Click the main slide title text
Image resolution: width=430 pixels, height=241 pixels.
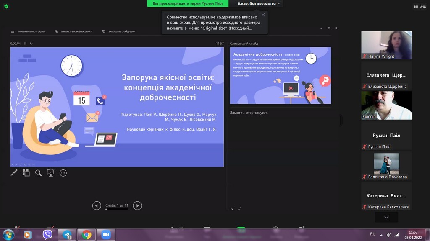click(168, 87)
